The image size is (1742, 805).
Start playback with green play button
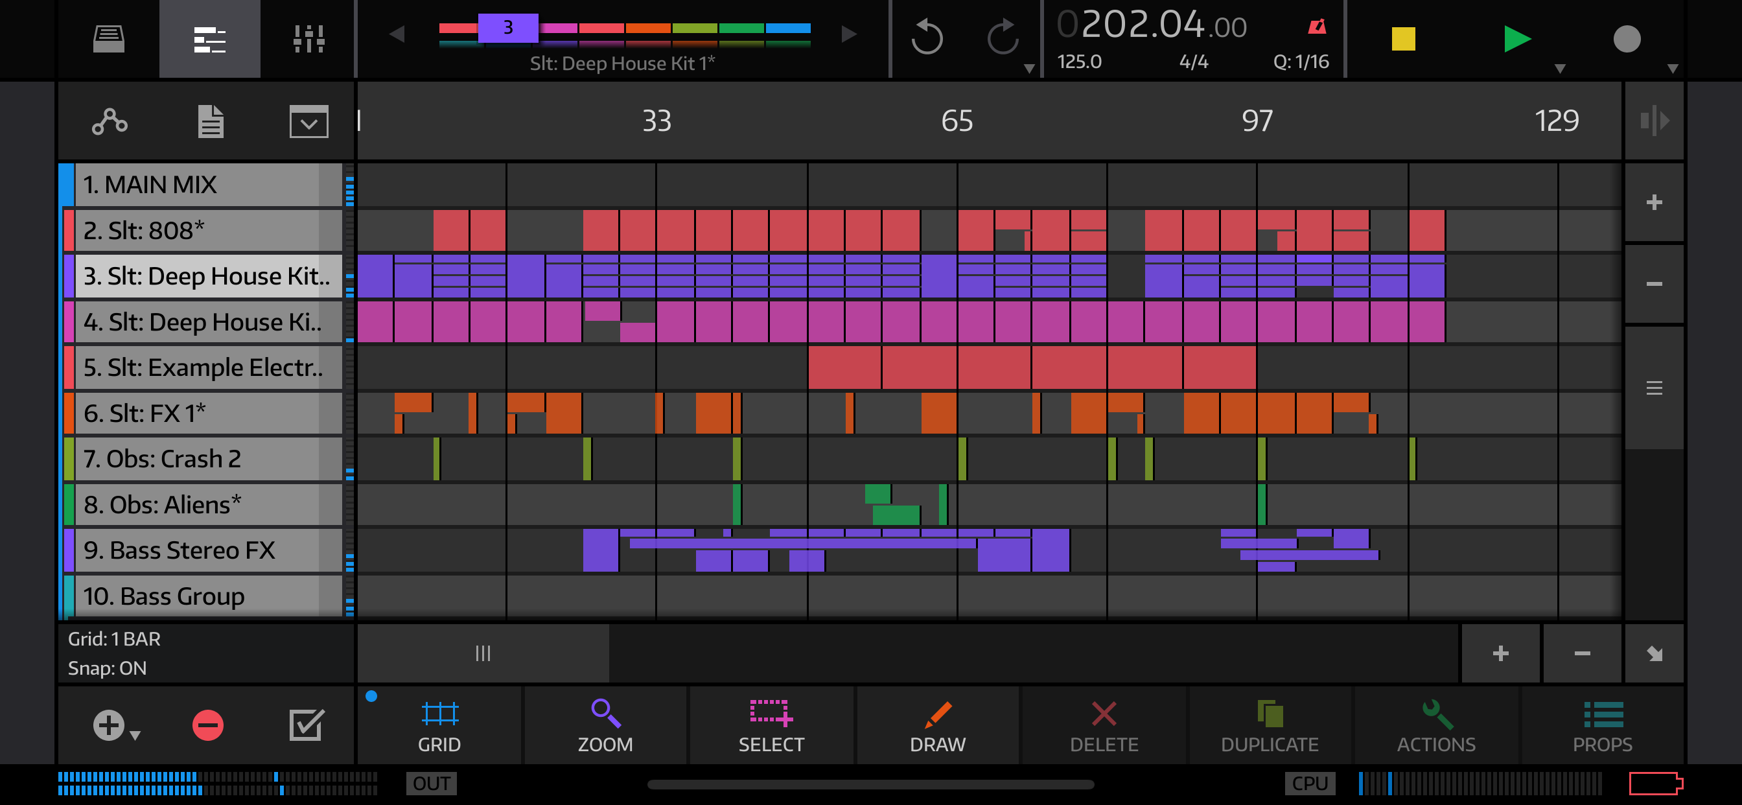pos(1517,38)
